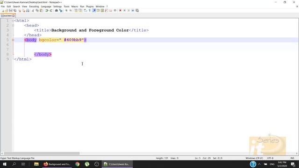
Task: Save the document using Save icon
Action: pos(11,11)
